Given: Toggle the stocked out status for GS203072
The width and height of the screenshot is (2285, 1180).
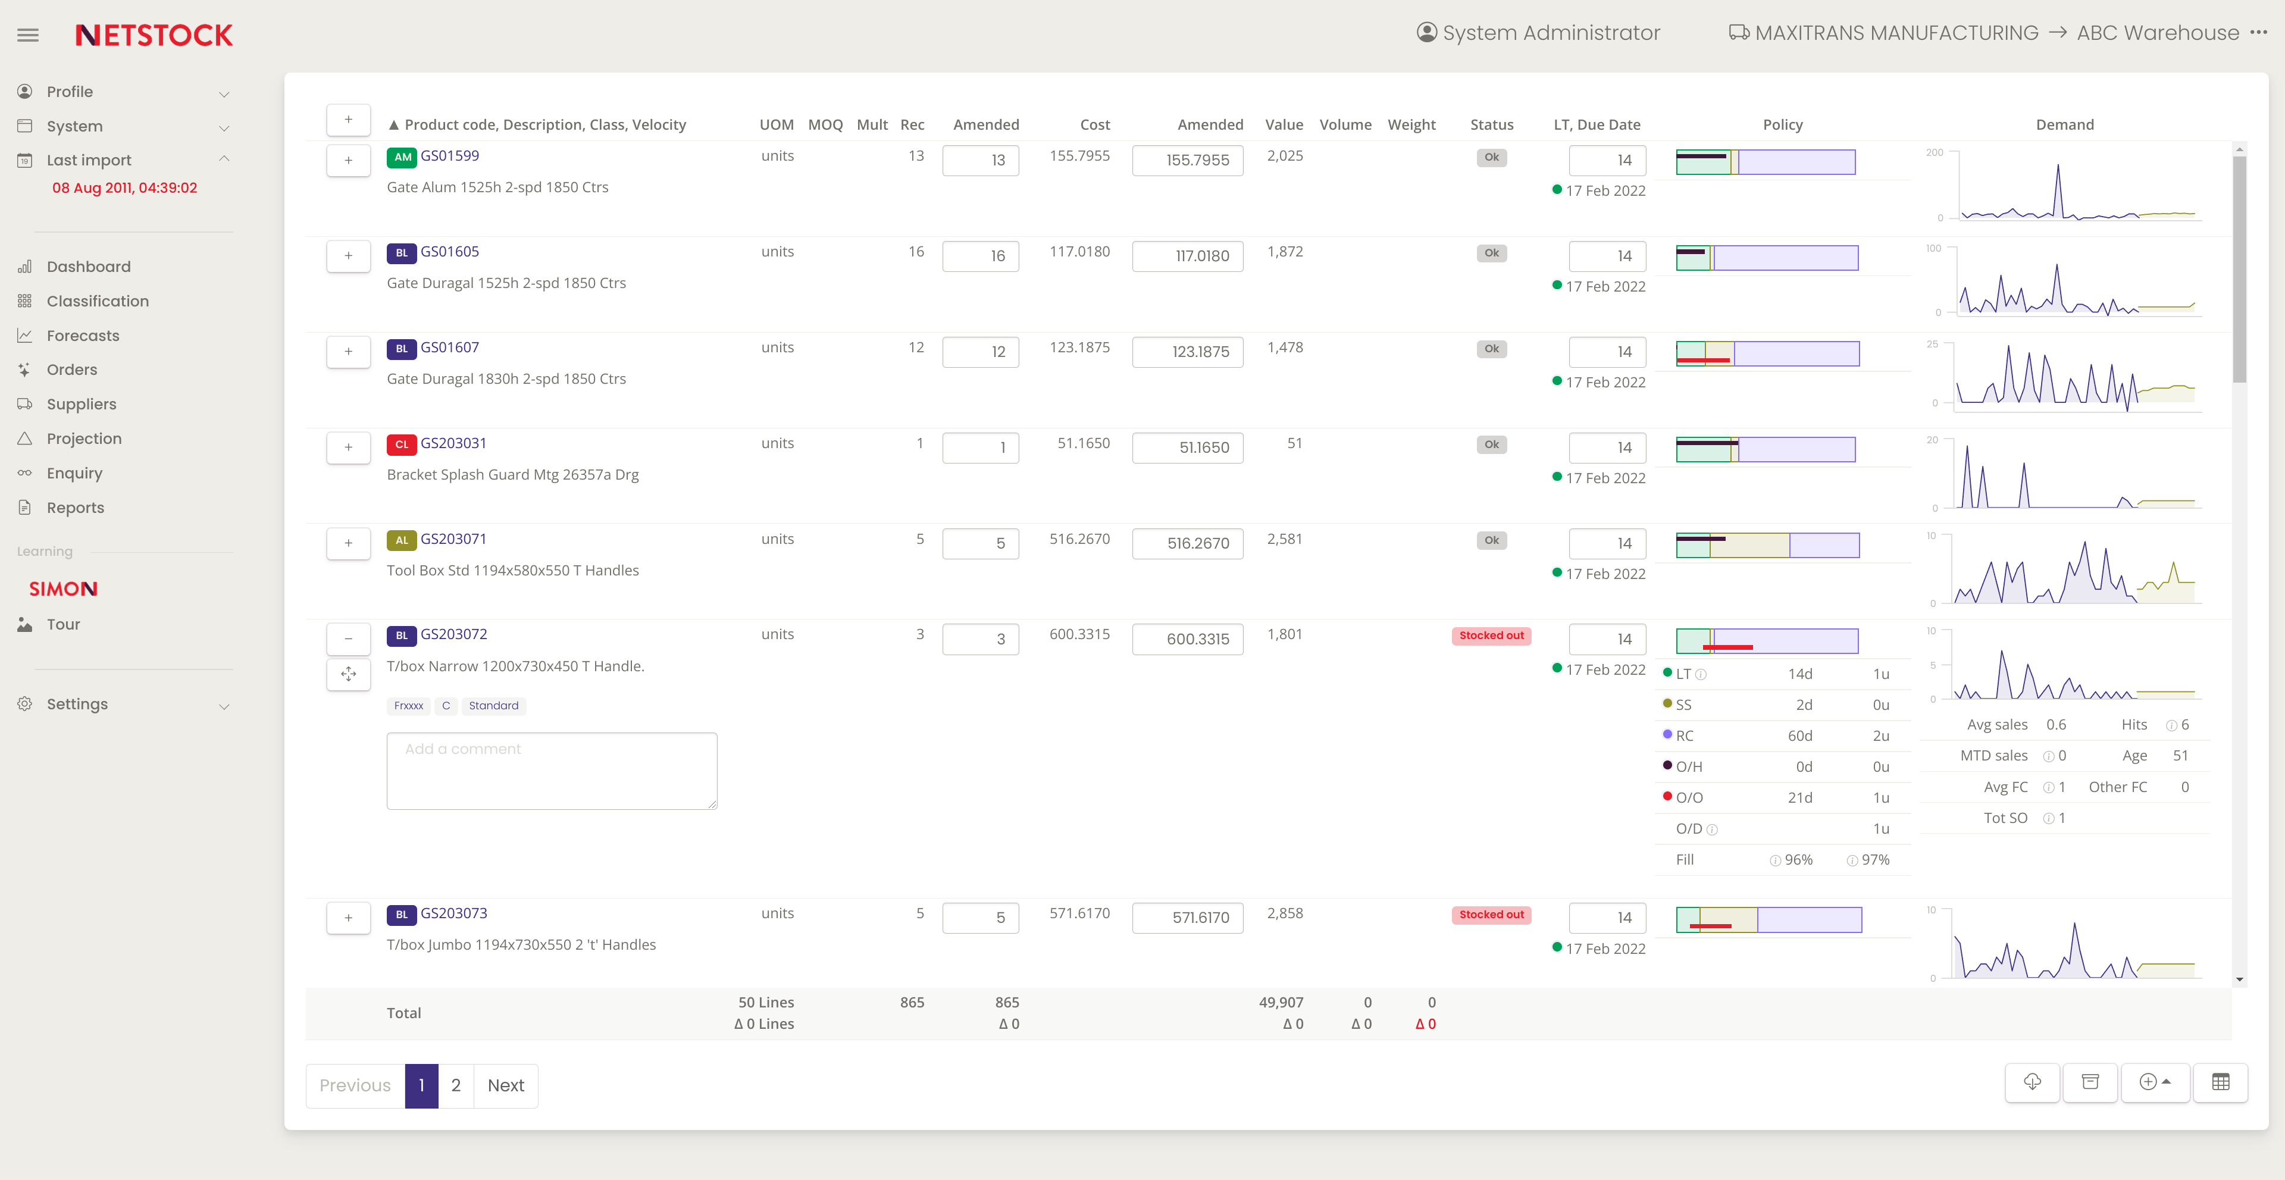Looking at the screenshot, I should (1491, 634).
